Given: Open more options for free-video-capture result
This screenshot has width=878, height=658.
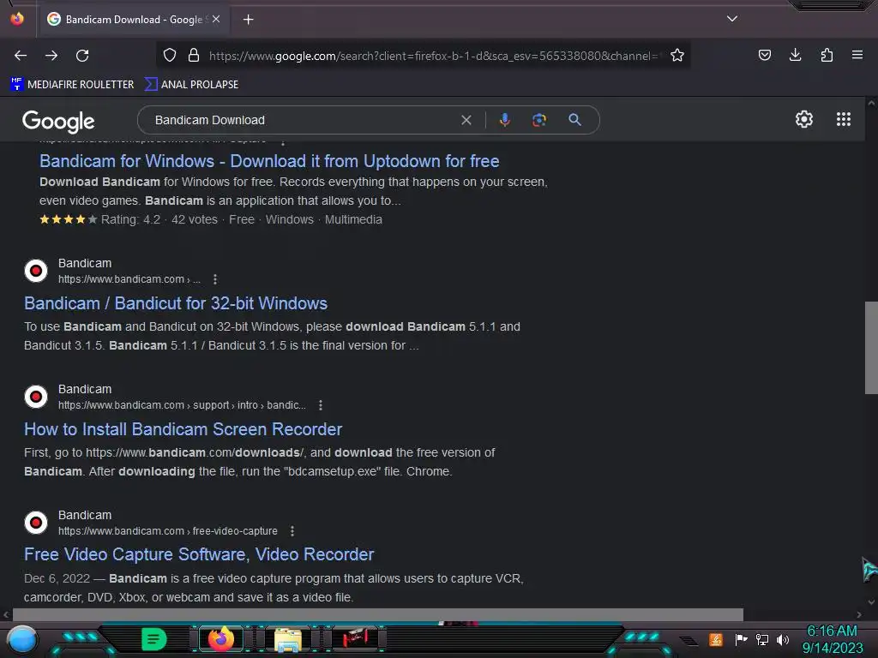Looking at the screenshot, I should (x=292, y=531).
